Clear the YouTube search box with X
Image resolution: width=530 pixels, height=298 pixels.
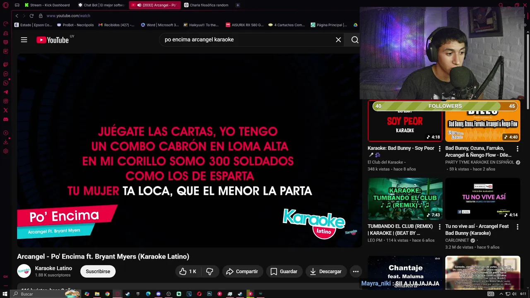tap(338, 40)
